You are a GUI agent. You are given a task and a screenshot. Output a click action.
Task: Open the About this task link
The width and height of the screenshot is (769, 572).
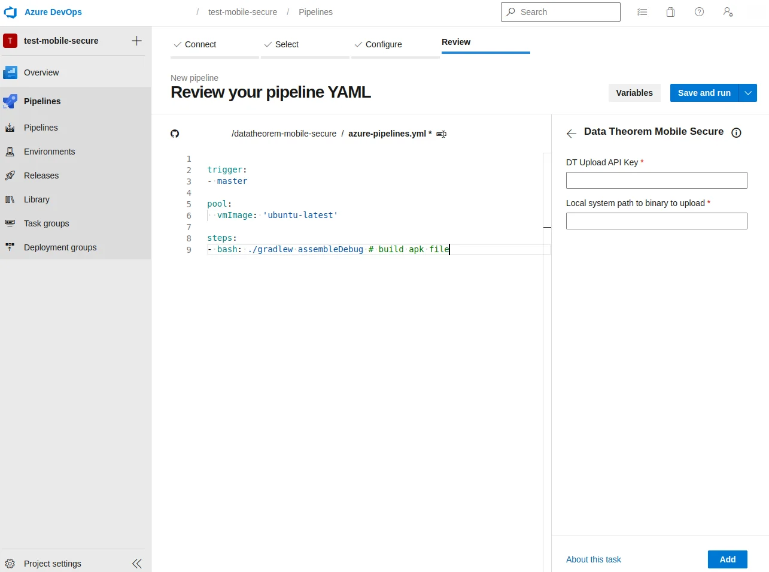point(593,559)
